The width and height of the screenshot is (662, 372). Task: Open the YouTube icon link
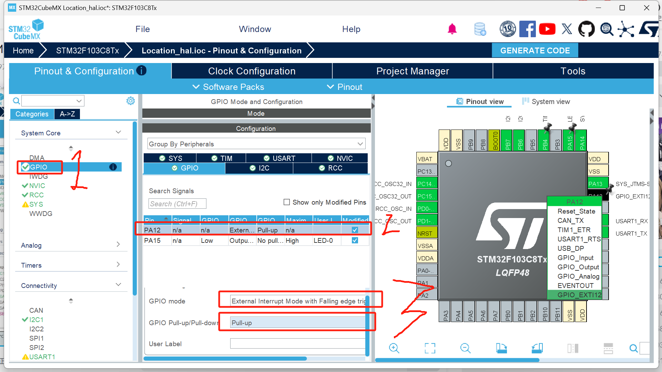547,29
